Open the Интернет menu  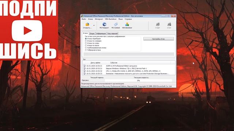pyautogui.click(x=99, y=19)
